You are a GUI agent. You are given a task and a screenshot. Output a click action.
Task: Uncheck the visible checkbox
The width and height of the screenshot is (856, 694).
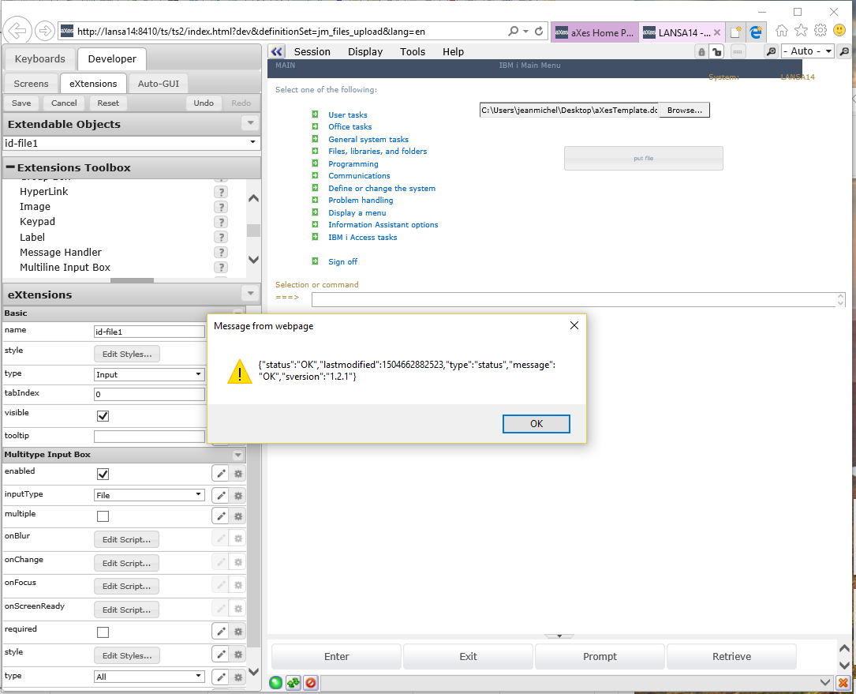[x=103, y=416]
